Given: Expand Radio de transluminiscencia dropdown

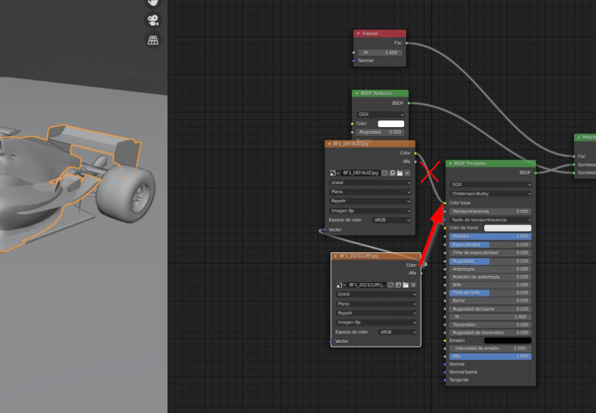Looking at the screenshot, I should [490, 220].
